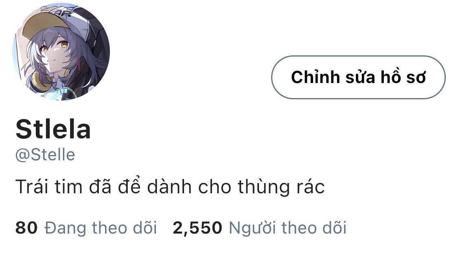Enlarge the profile photo thumbnail
Viewport: 458px width, 271px height.
click(x=61, y=52)
